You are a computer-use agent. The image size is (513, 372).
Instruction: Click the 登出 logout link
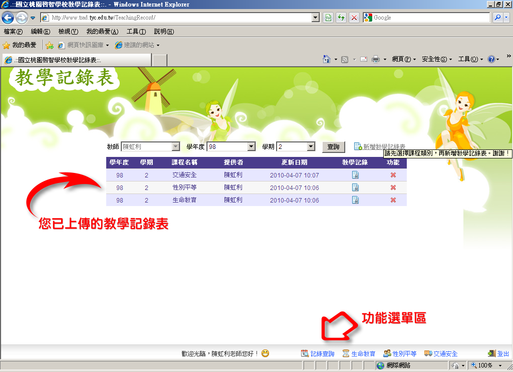tap(498, 353)
